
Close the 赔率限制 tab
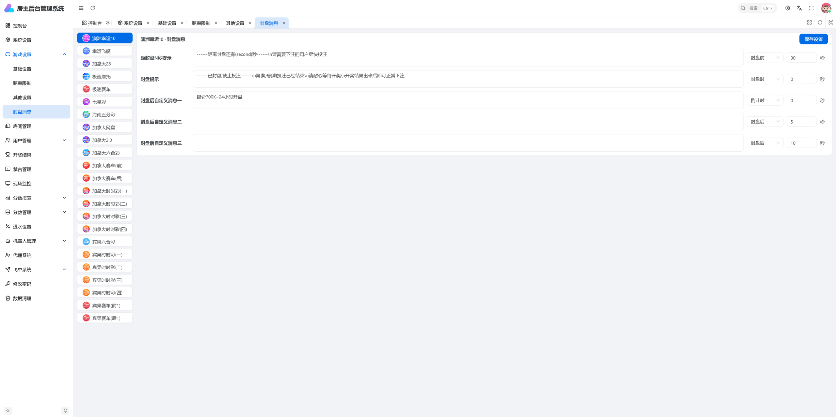216,23
